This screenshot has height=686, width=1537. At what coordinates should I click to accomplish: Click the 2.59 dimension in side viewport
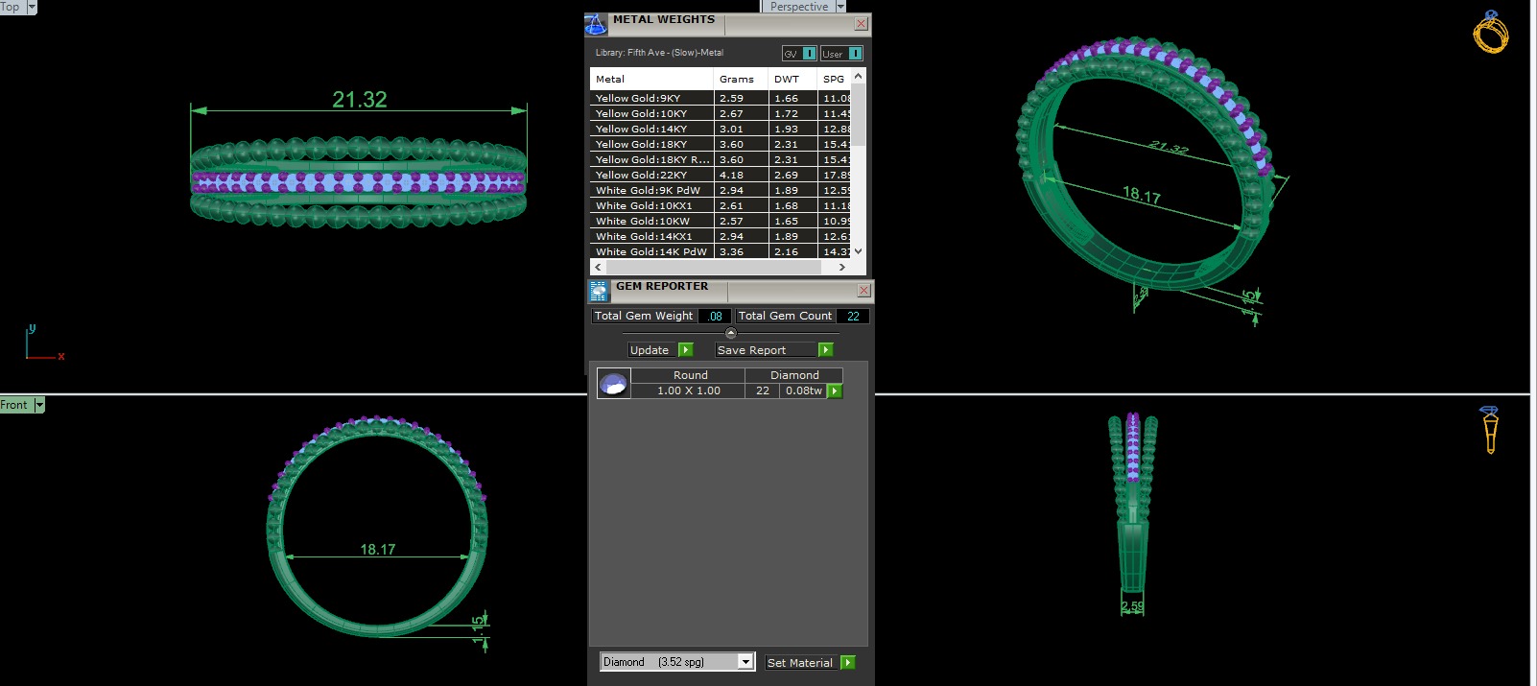coord(1133,606)
